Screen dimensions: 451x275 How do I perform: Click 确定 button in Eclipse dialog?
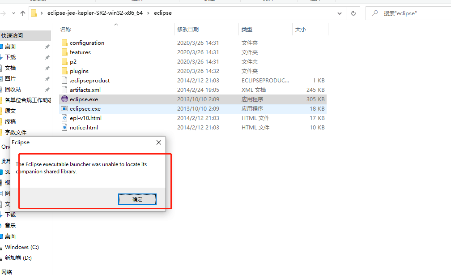tap(137, 199)
